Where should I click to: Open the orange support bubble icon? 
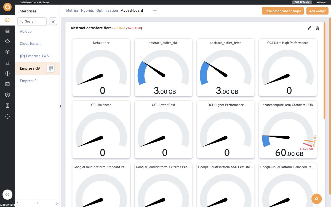pos(317,199)
